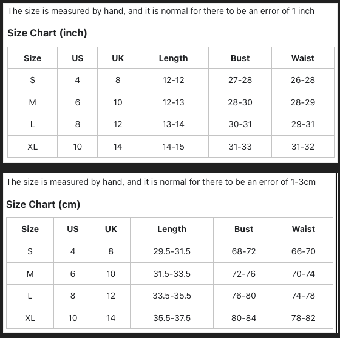Click the 1-3cm error note text
The width and height of the screenshot is (340, 338).
(x=161, y=182)
